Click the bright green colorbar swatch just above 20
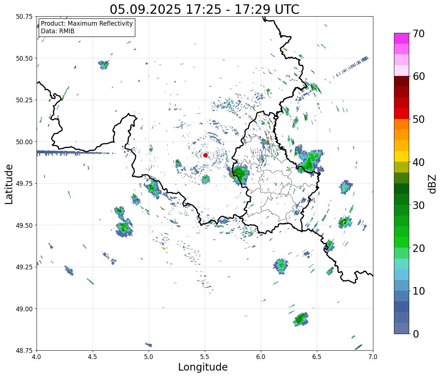 pyautogui.click(x=401, y=242)
